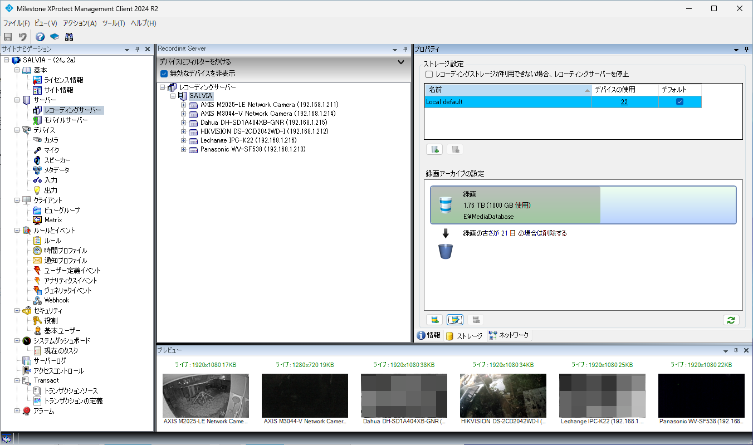Click the サイト情報 info icon
The width and height of the screenshot is (753, 445).
[x=37, y=90]
